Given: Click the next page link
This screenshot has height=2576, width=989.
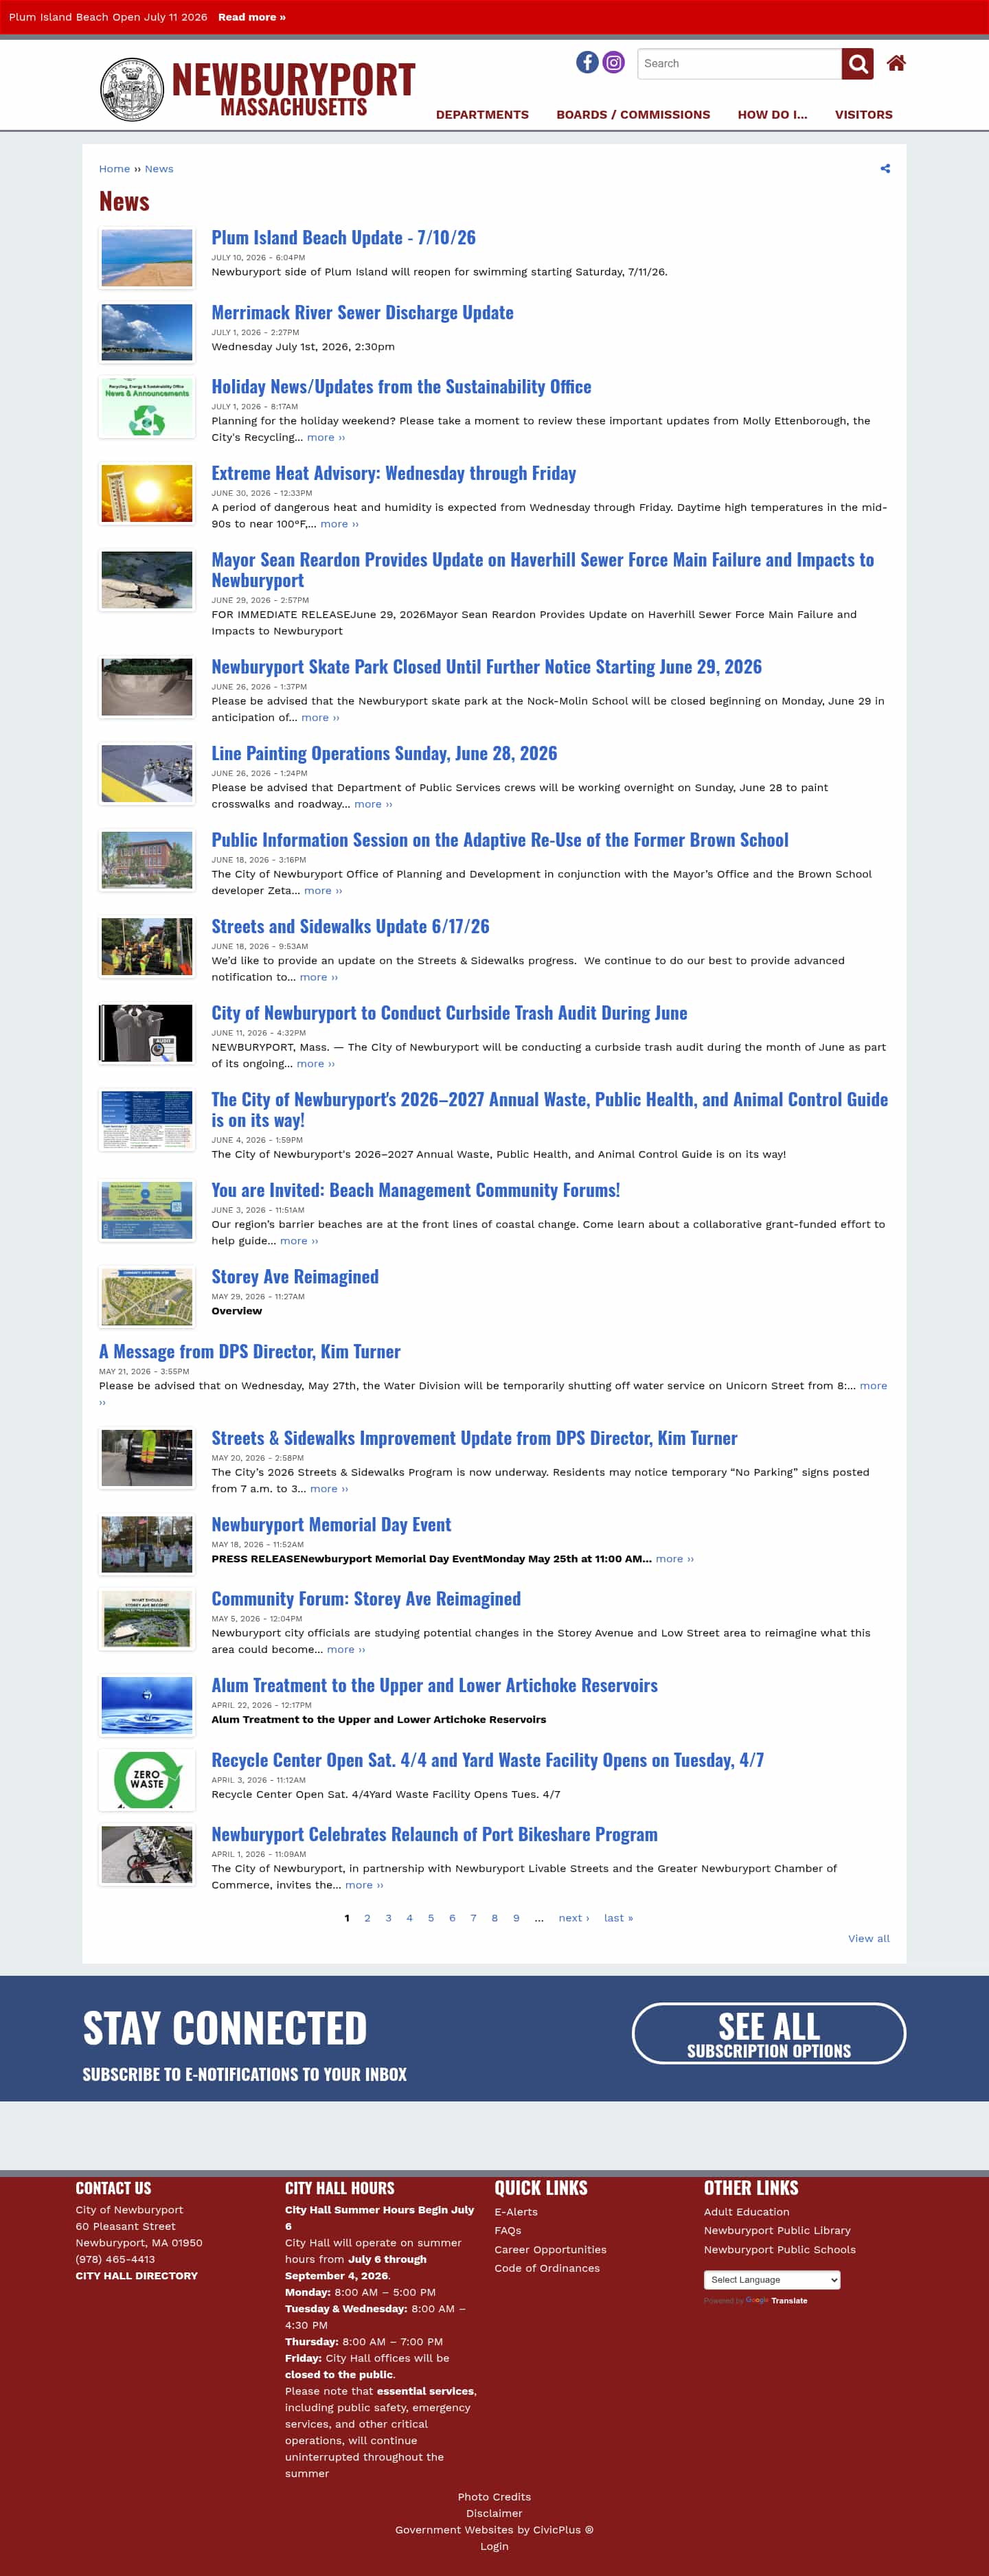Looking at the screenshot, I should tap(574, 1918).
